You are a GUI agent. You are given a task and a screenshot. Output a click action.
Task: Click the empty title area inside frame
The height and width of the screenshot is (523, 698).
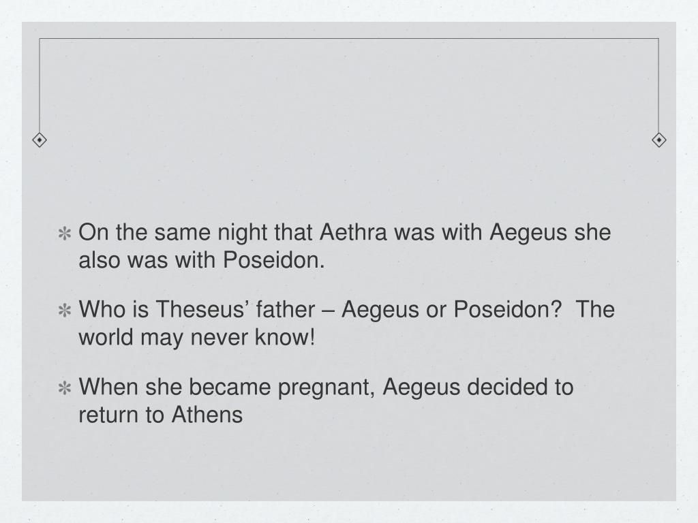349,89
